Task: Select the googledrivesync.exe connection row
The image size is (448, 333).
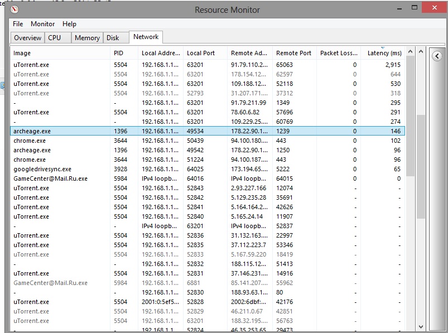Action: click(x=42, y=169)
